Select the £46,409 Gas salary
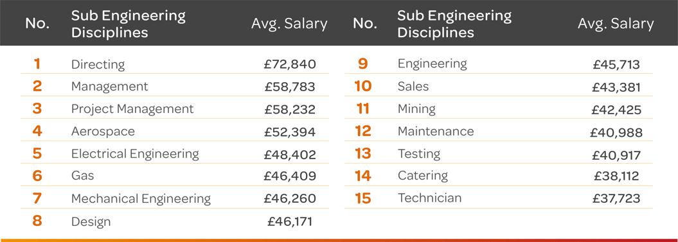 290,176
